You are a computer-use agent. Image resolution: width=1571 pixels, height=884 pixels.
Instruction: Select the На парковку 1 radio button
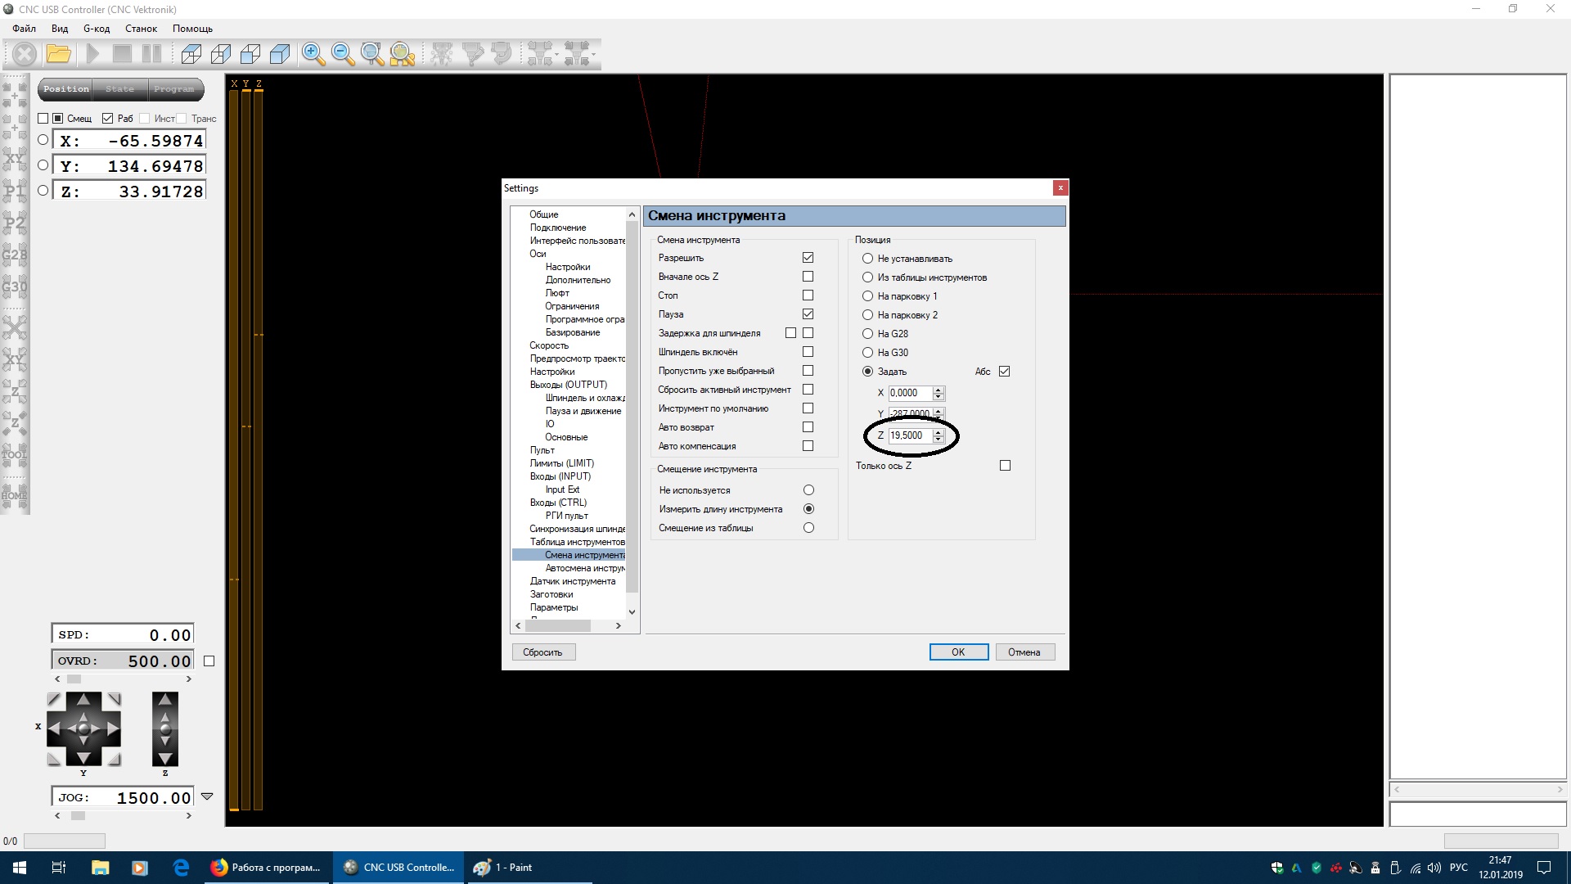point(867,296)
